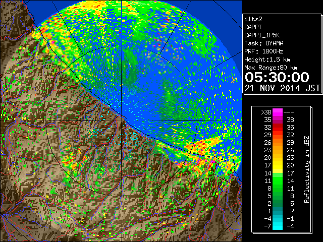Click the green 8-11 dBZ legend swatch
This screenshot has width=323, height=242.
(278, 188)
